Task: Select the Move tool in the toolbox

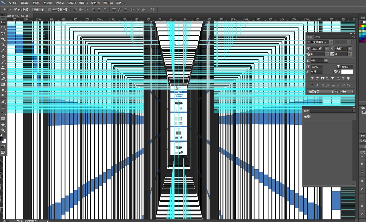Action: point(3,22)
